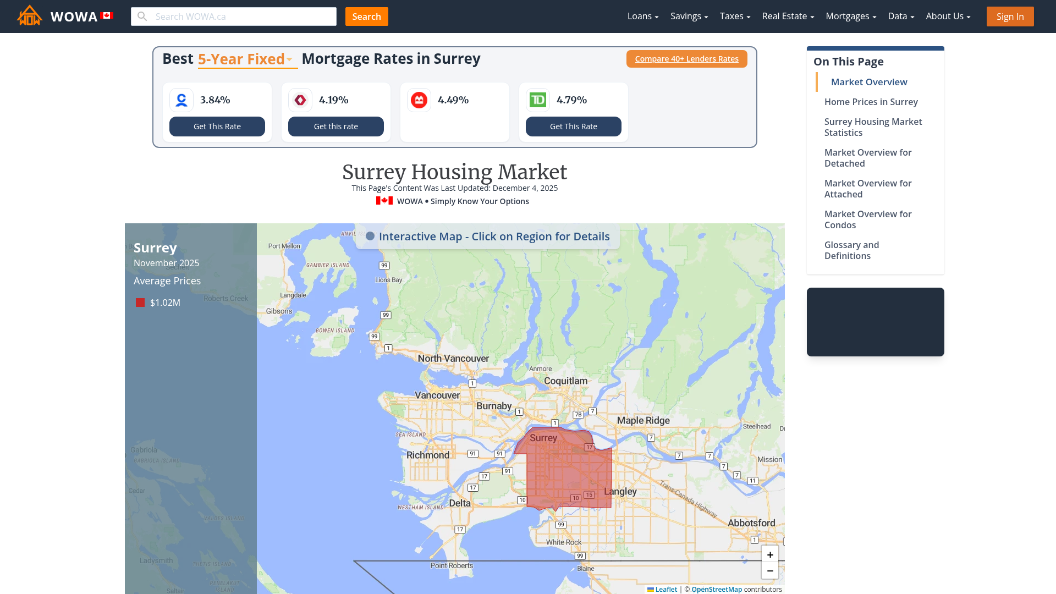
Task: Select the red diamond lender logo near 4.19%
Action: (300, 100)
